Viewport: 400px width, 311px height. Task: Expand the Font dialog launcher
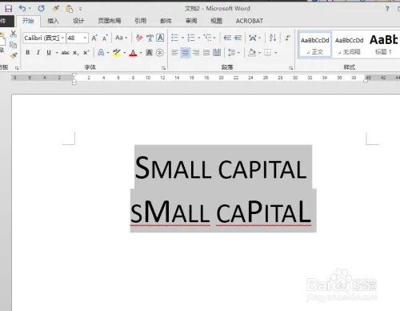tap(163, 68)
